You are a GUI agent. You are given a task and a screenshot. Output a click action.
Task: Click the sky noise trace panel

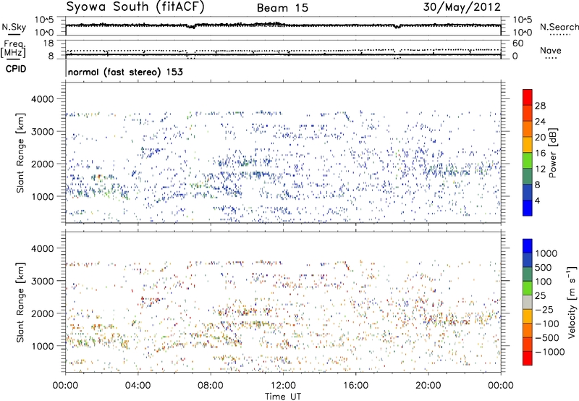pyautogui.click(x=283, y=26)
